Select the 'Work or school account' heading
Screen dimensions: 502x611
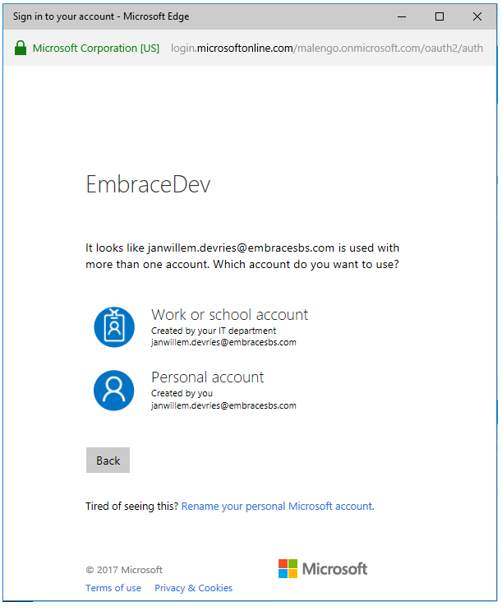coord(229,314)
